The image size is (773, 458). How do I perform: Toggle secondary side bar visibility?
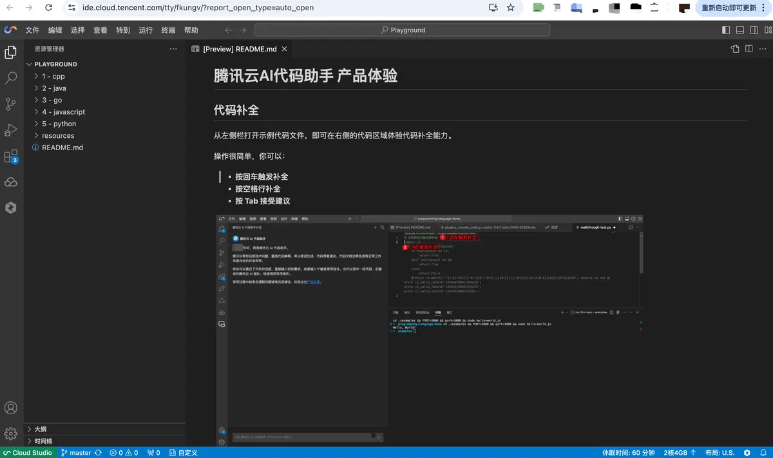(754, 30)
